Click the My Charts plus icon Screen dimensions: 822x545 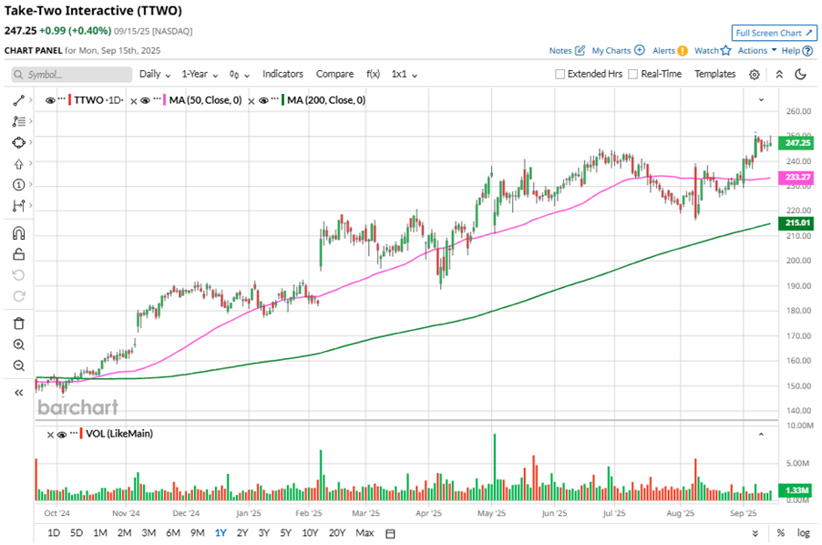pyautogui.click(x=640, y=50)
